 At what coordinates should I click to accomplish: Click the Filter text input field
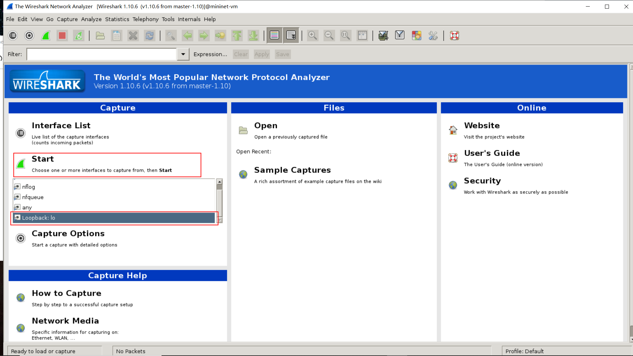pyautogui.click(x=102, y=54)
